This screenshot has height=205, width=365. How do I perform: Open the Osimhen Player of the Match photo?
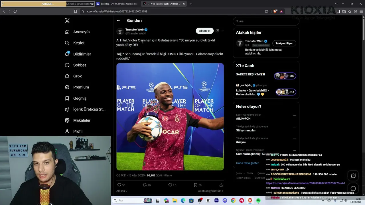pyautogui.click(x=170, y=117)
